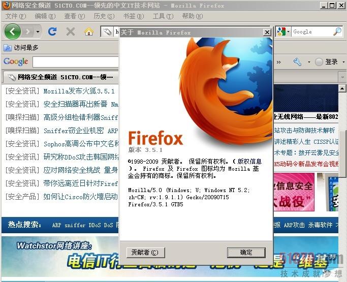
Task: Open the 站攻击与防御技术解析 link
Action: (304, 131)
